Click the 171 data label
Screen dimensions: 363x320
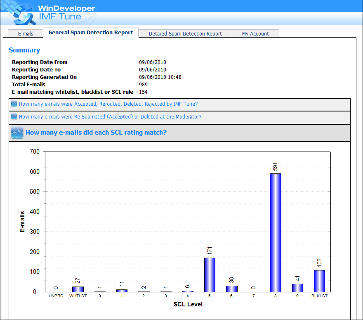pos(209,251)
